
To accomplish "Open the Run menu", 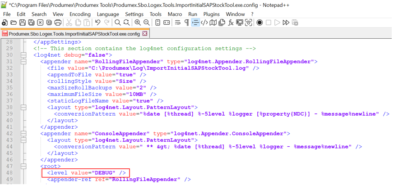I will point(193,14).
